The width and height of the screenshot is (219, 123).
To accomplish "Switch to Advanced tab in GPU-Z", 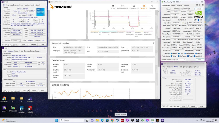I will (x=180, y=5).
